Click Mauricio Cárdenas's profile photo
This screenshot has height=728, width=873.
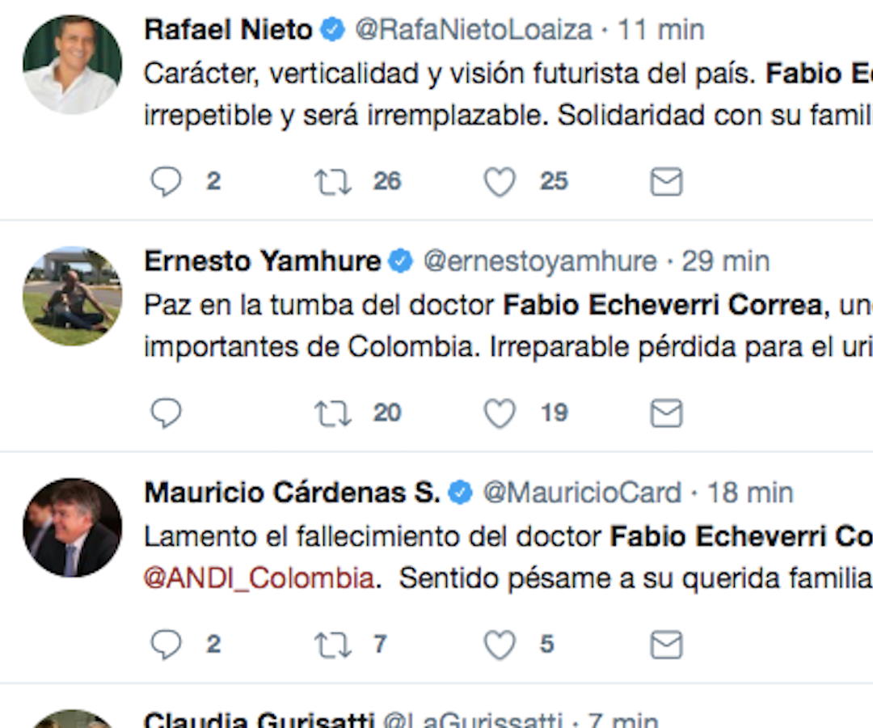point(72,527)
